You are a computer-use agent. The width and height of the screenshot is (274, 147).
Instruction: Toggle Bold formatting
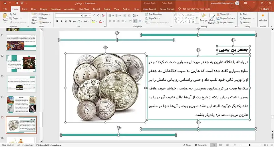click(x=57, y=21)
